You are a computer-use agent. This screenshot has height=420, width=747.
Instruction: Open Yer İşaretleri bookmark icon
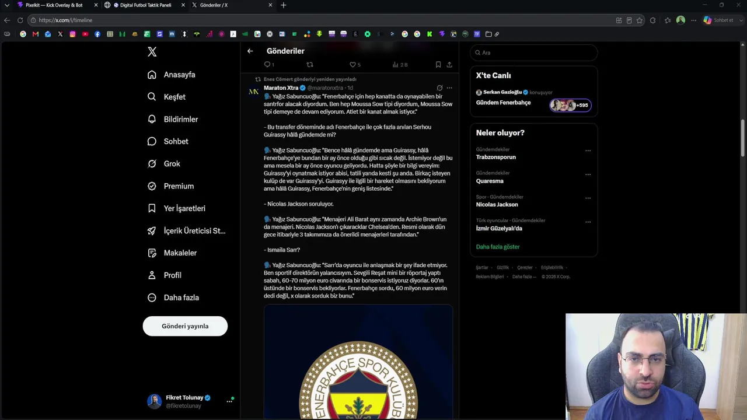[x=152, y=208]
